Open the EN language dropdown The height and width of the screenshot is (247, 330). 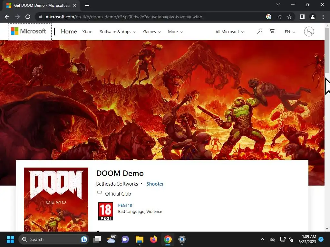(290, 32)
